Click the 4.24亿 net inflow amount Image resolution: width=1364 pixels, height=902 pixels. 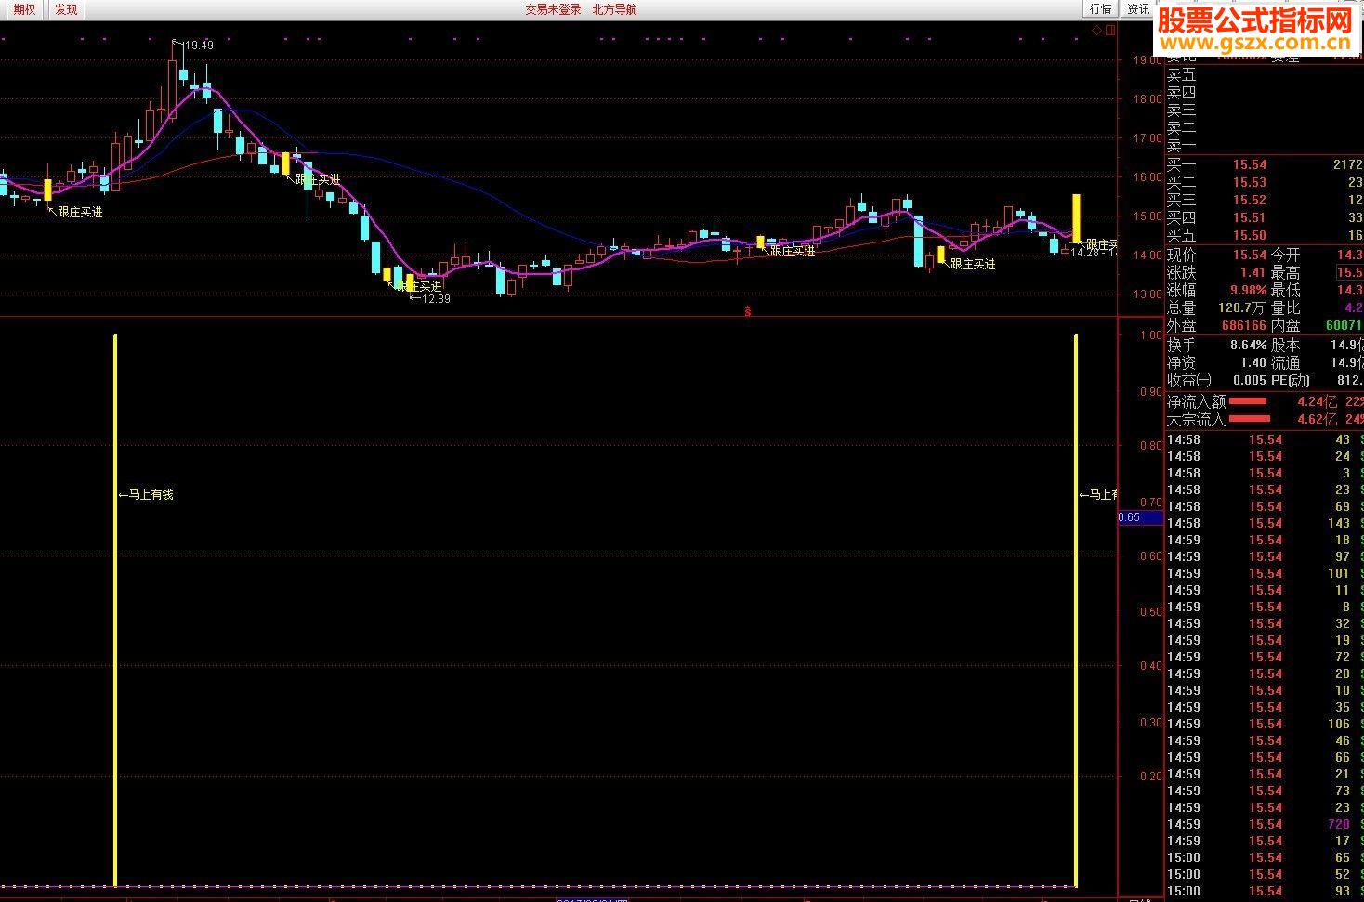(x=1317, y=401)
